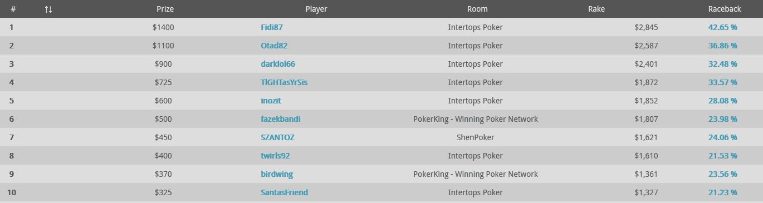Select the 36.86 % raceback value
Viewport: 763px width, 203px height.
(x=723, y=46)
